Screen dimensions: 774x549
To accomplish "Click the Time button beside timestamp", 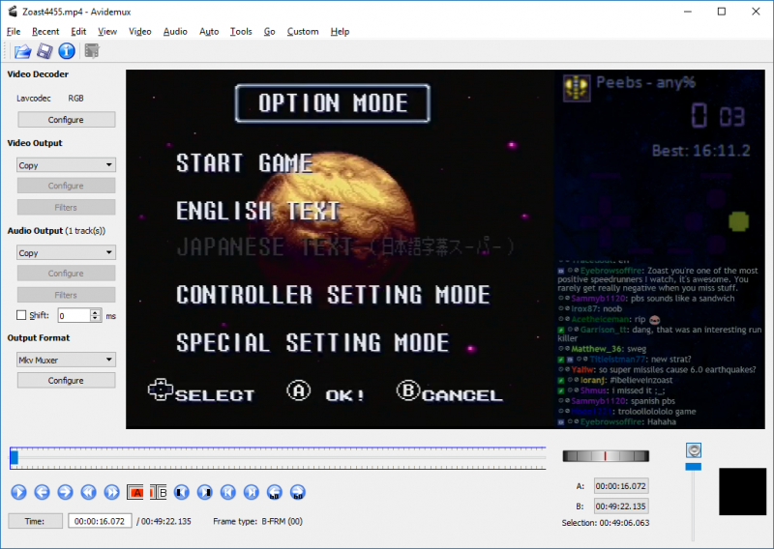I will 35,521.
